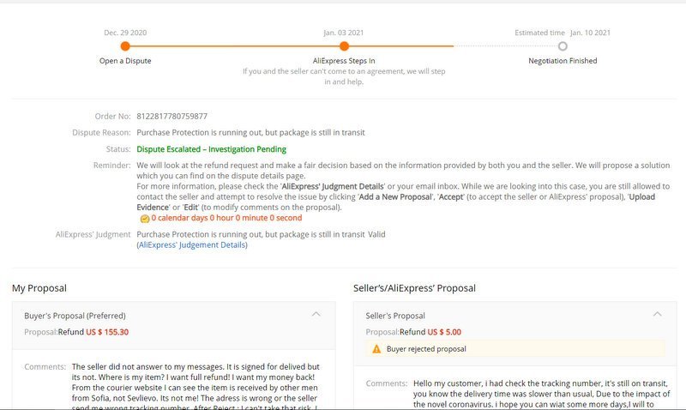Click the Open a Dispute step dot
Screen dimensions: 686x410
pyautogui.click(x=125, y=46)
